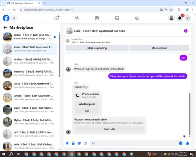Viewport: 196px width, 157px height.
Task: Open More options for listing
Action: click(159, 48)
